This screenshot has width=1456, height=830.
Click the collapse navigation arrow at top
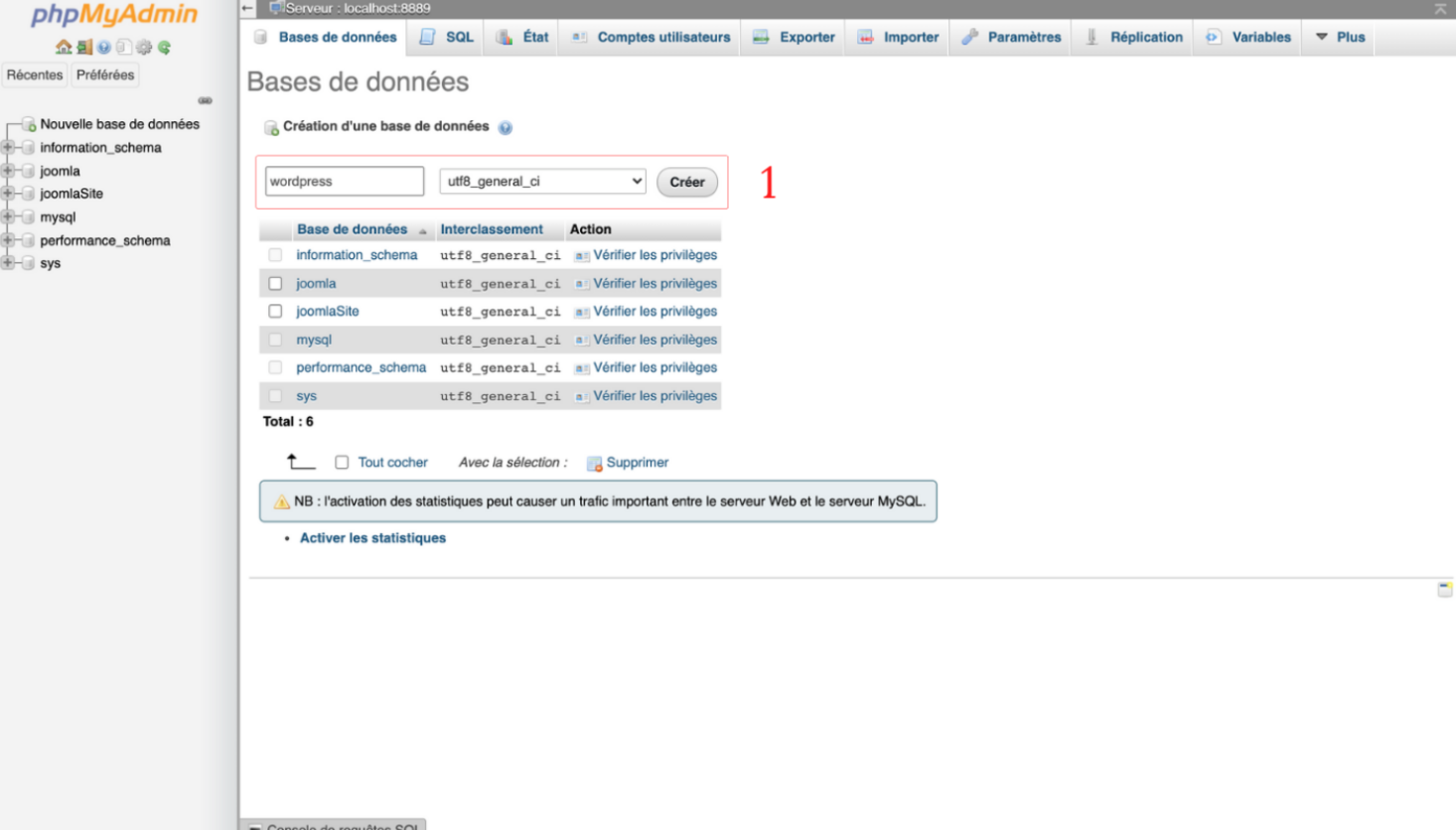pyautogui.click(x=247, y=8)
